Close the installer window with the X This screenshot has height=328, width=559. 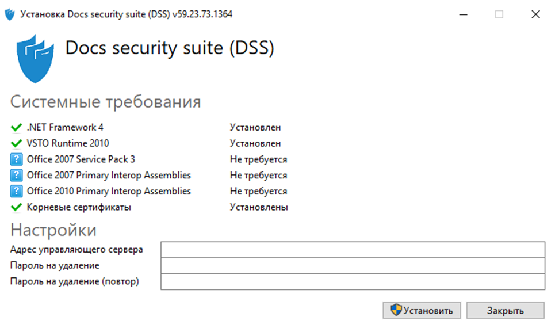click(x=535, y=15)
